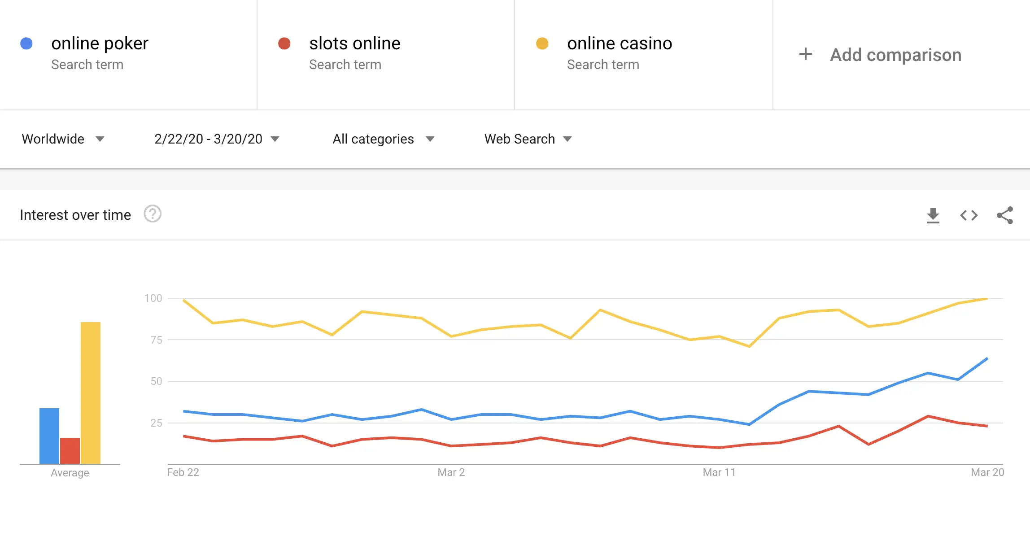Click the yellow average bar
Image resolution: width=1030 pixels, height=541 pixels.
pos(91,393)
